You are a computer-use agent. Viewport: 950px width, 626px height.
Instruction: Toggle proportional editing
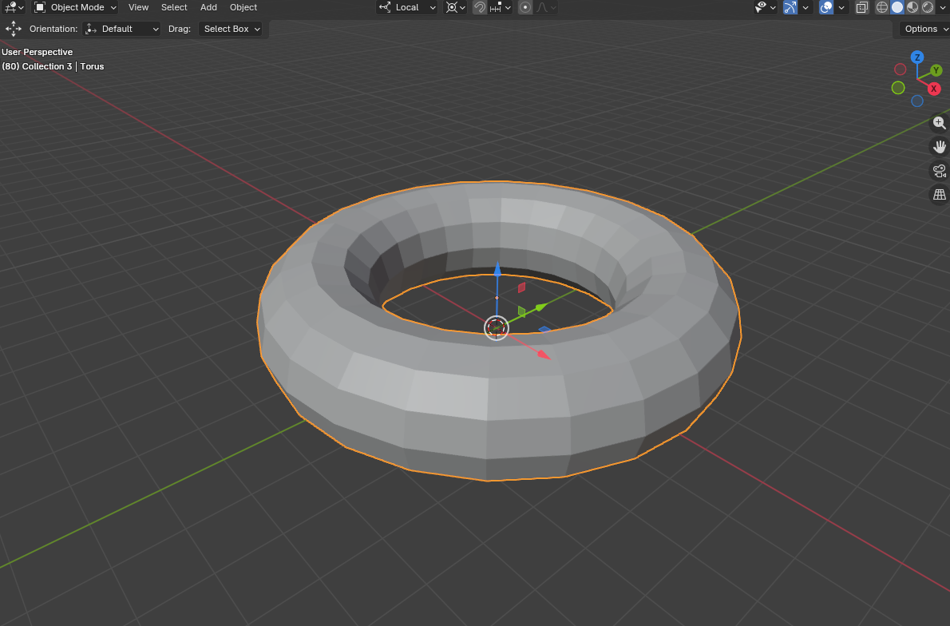[525, 7]
